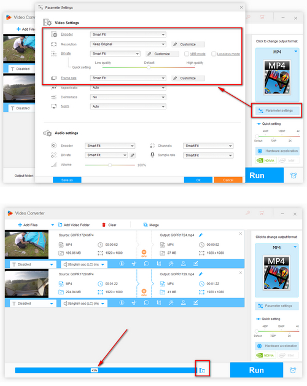Select the GOPR1729 video thumbnail
Image resolution: width=307 pixels, height=386 pixels.
point(26,283)
